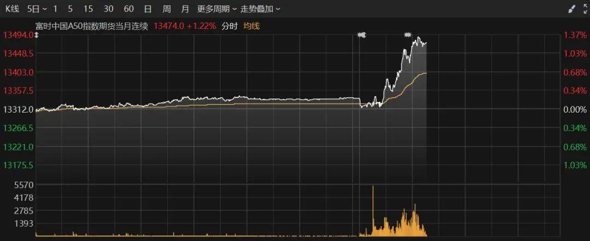Choose the 15 minute period
590x241 pixels.
pos(88,9)
